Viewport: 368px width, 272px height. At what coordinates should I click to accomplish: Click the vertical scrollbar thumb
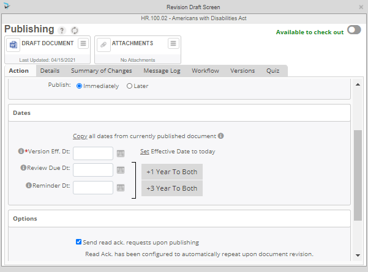[x=358, y=175]
